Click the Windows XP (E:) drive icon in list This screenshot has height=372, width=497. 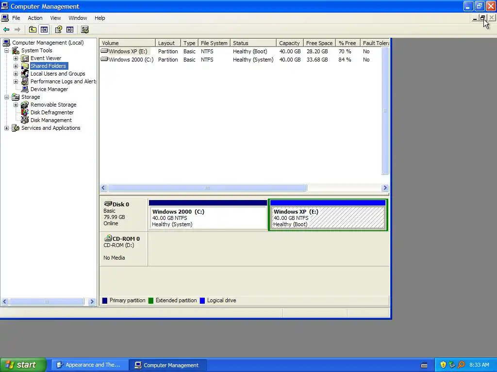pos(104,50)
